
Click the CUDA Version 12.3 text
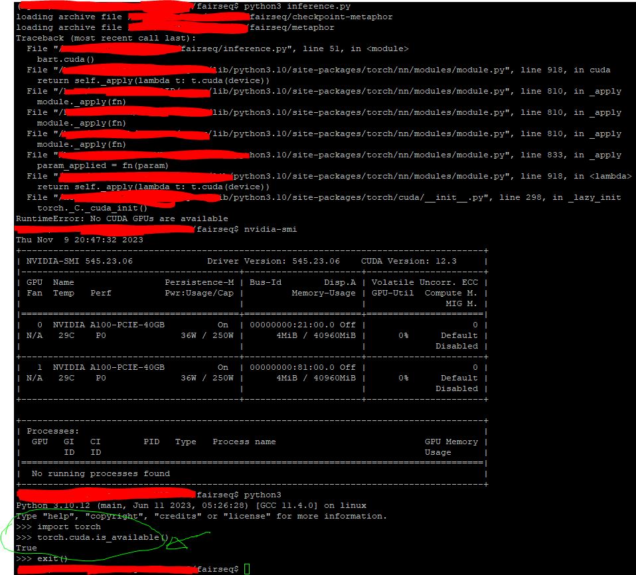pyautogui.click(x=408, y=261)
